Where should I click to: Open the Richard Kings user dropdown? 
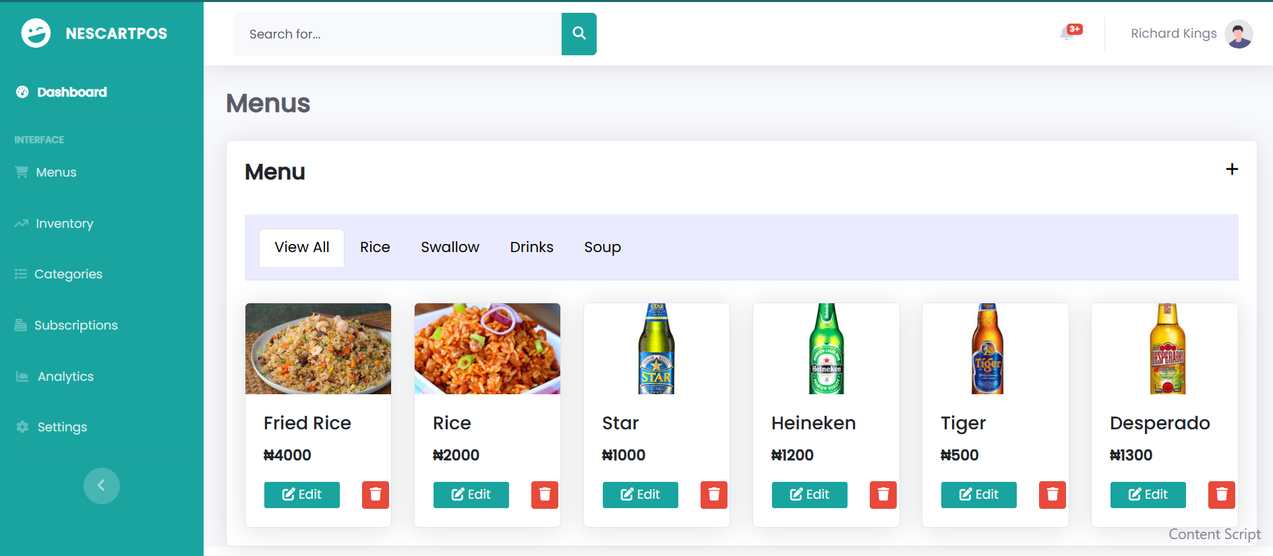(1173, 34)
